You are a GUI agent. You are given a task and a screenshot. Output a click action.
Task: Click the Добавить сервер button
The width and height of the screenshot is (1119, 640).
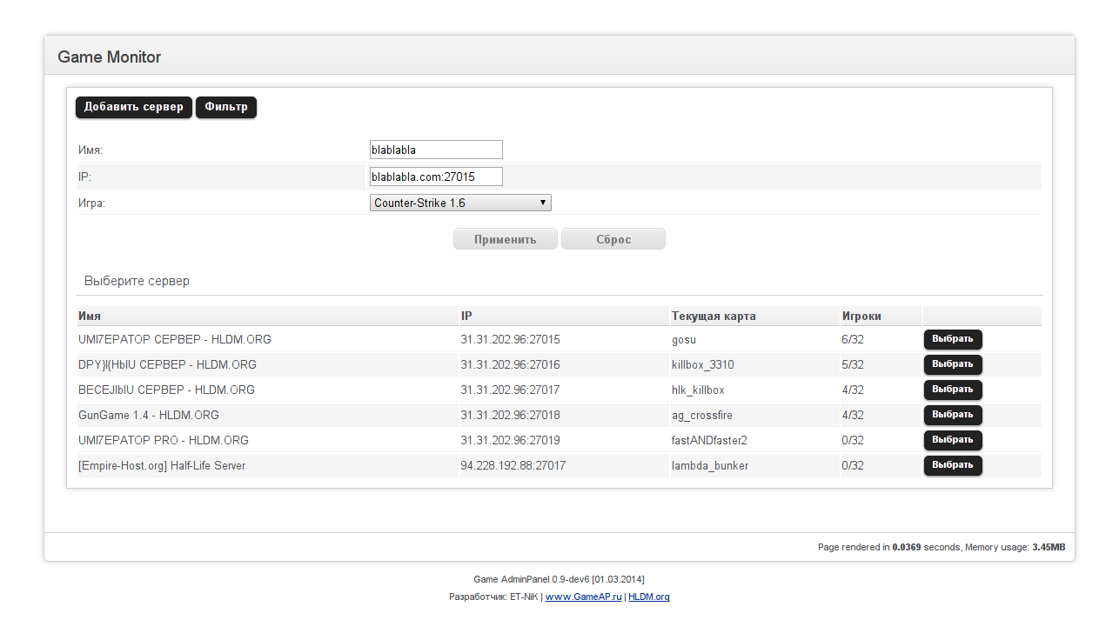pos(134,107)
